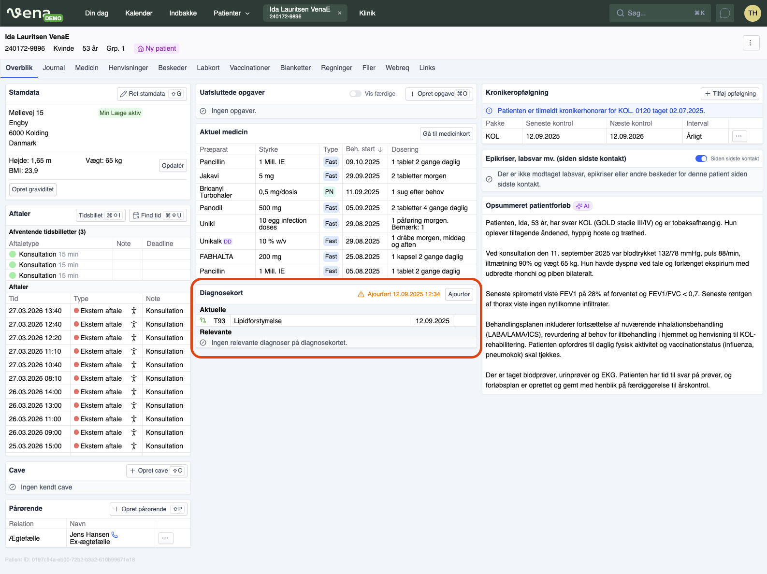Viewport: 767px width, 574px height.
Task: Expand the Patienter dropdown menu
Action: [232, 13]
